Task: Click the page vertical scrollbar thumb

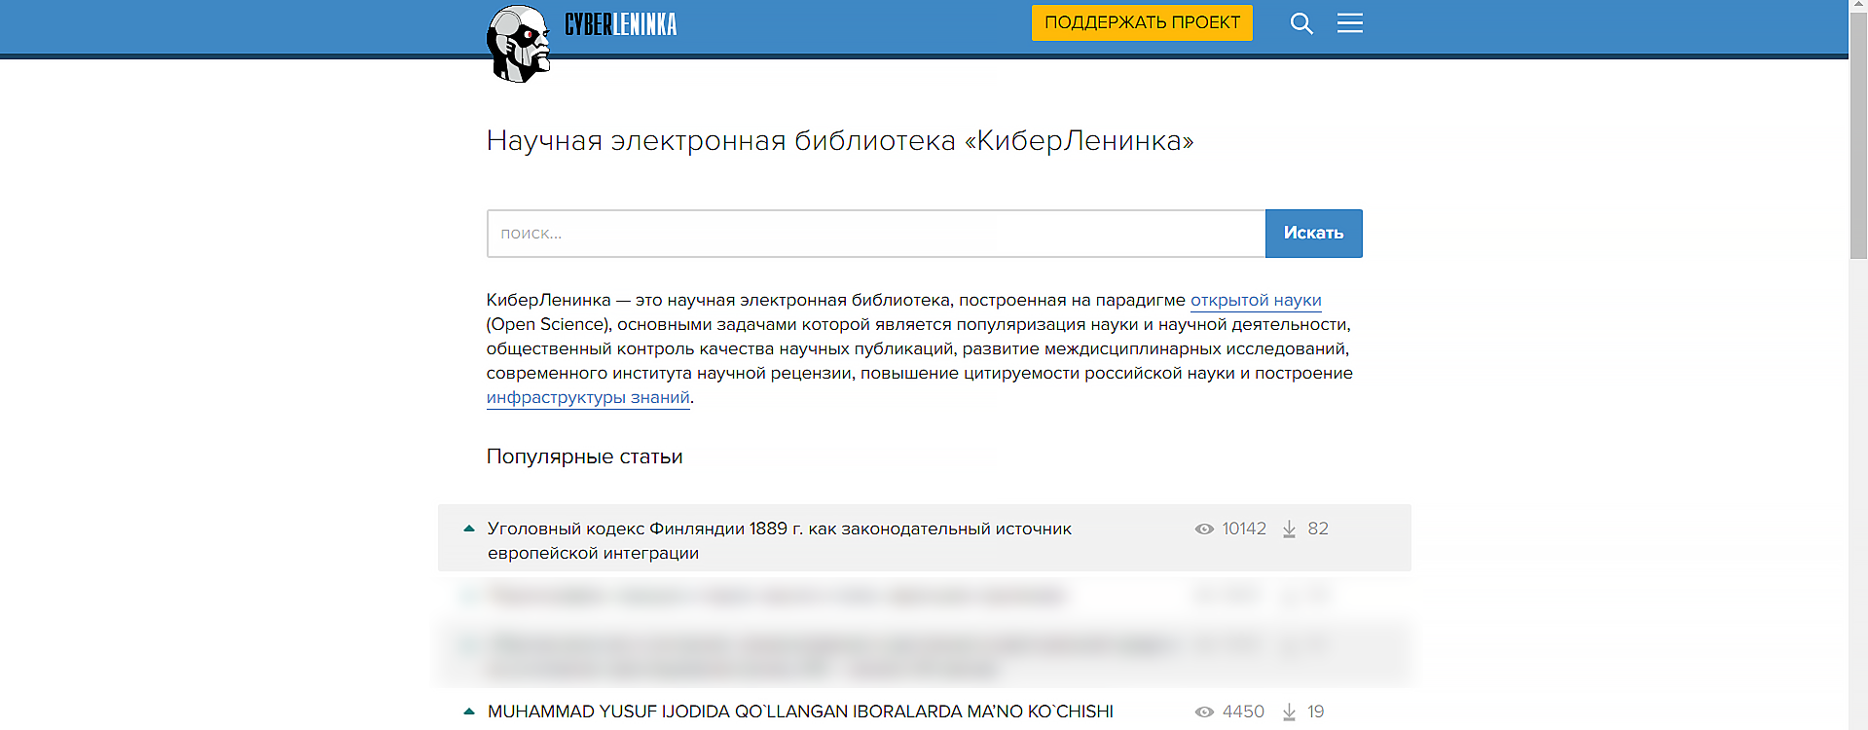Action: tap(1858, 136)
